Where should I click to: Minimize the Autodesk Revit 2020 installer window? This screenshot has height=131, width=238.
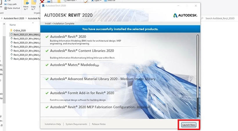coord(178,6)
